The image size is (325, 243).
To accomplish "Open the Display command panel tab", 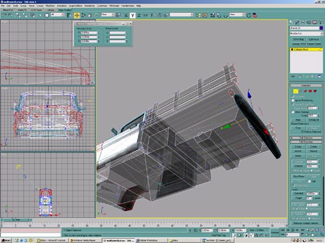I will coord(315,22).
